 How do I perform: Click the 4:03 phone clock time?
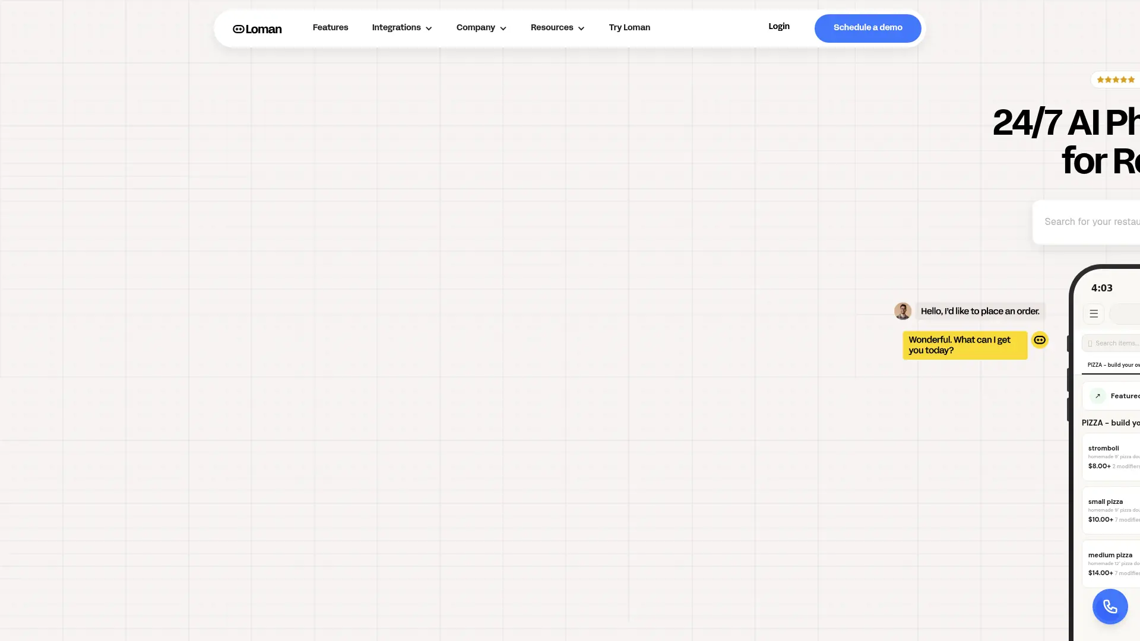pyautogui.click(x=1102, y=288)
